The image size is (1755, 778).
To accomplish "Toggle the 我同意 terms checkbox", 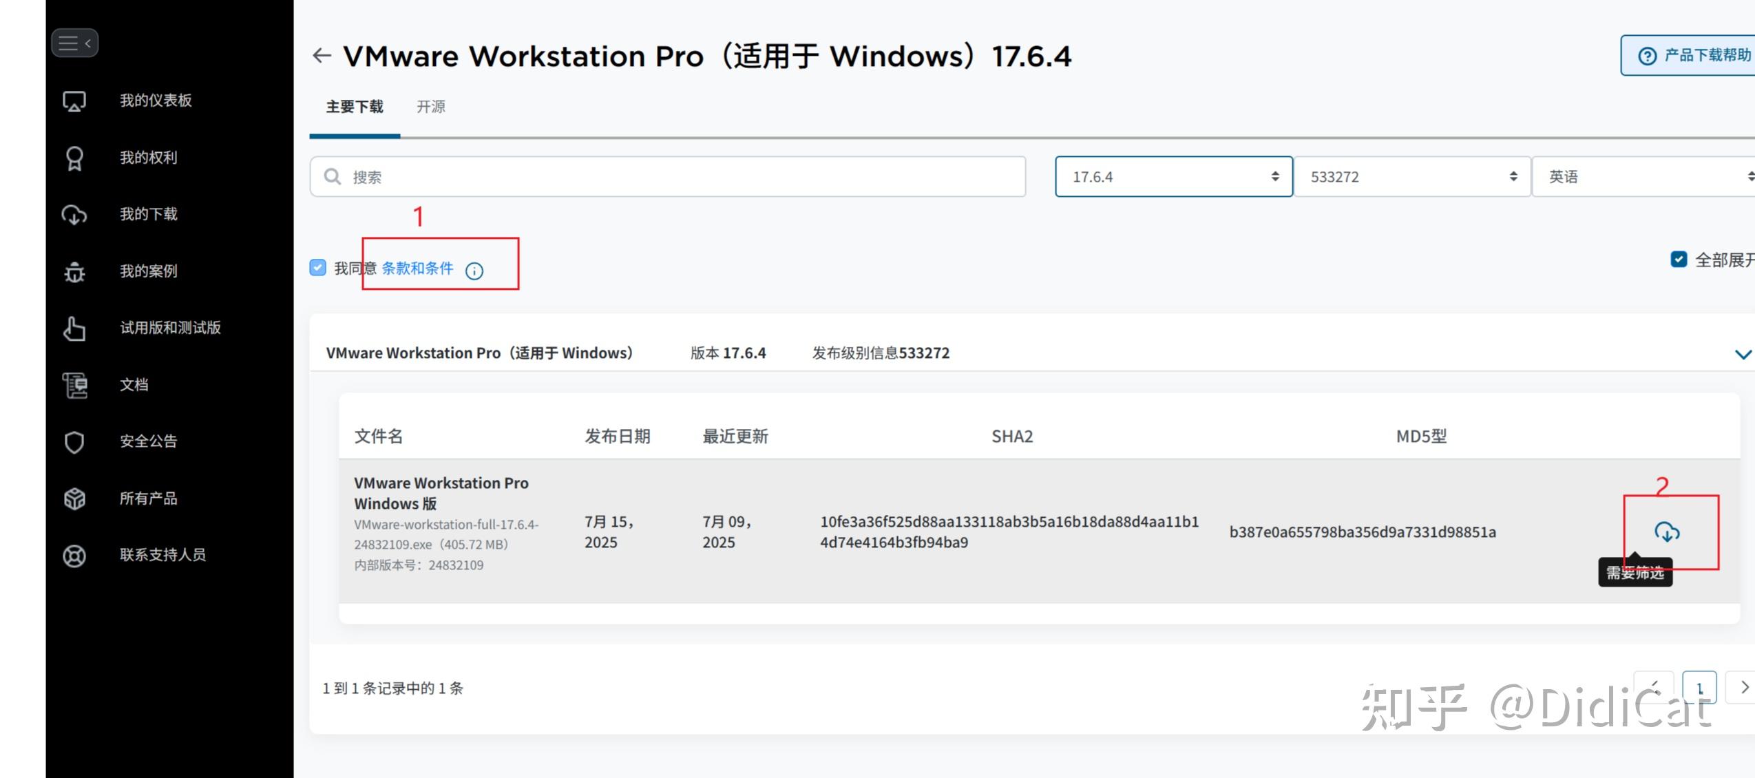I will pyautogui.click(x=317, y=268).
